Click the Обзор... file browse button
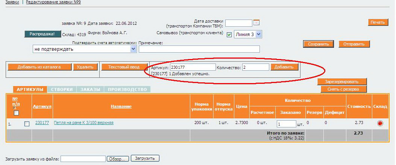The image size is (396, 165). coord(118,159)
